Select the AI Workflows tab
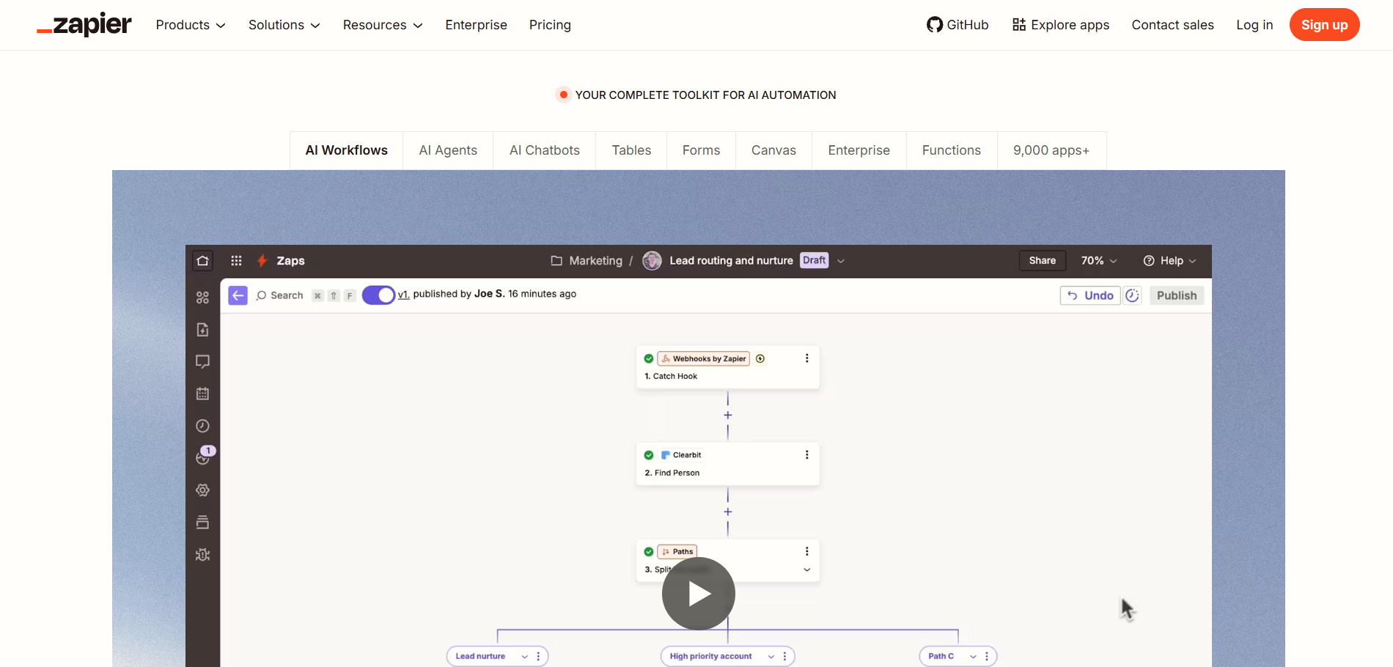1393x667 pixels. pyautogui.click(x=347, y=150)
